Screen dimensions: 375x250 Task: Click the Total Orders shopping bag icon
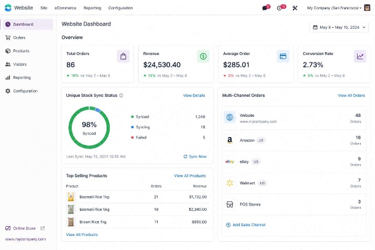(x=123, y=56)
